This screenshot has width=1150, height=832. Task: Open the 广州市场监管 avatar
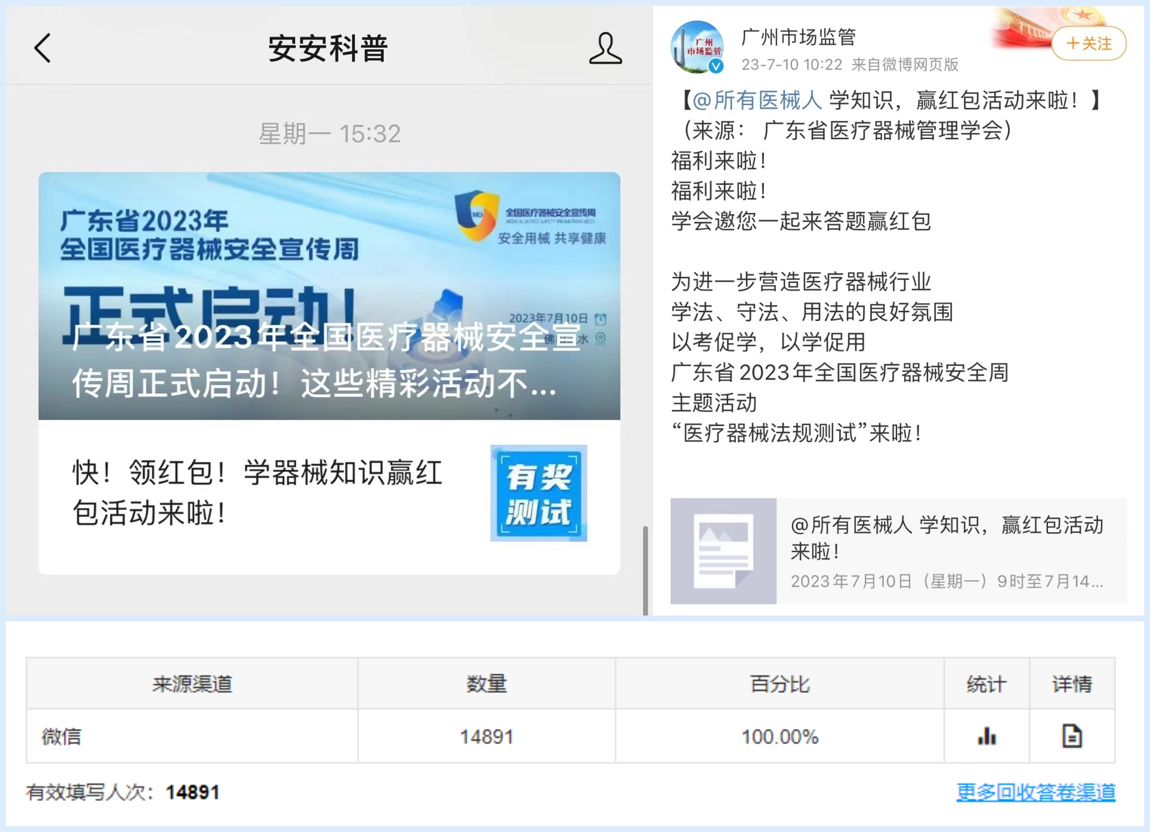pyautogui.click(x=697, y=47)
